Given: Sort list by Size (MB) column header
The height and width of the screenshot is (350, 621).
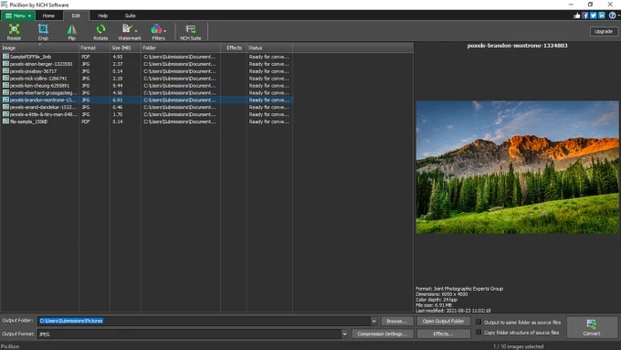Looking at the screenshot, I should [125, 48].
